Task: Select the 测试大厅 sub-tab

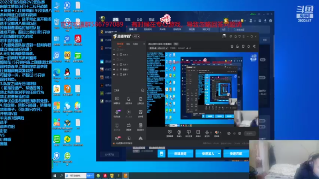Action: 206,29
